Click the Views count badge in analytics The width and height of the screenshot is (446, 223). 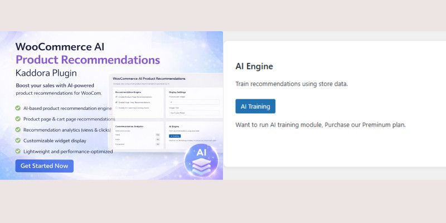pos(158,135)
